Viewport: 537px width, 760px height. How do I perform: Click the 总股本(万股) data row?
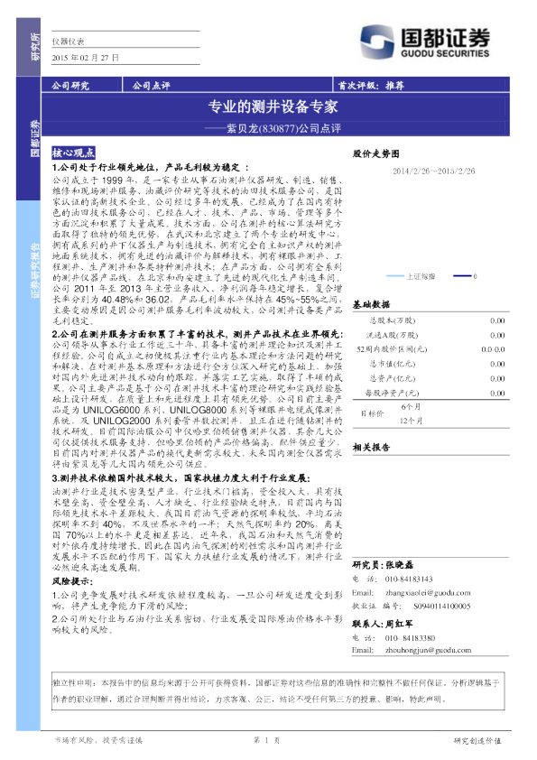tap(431, 320)
